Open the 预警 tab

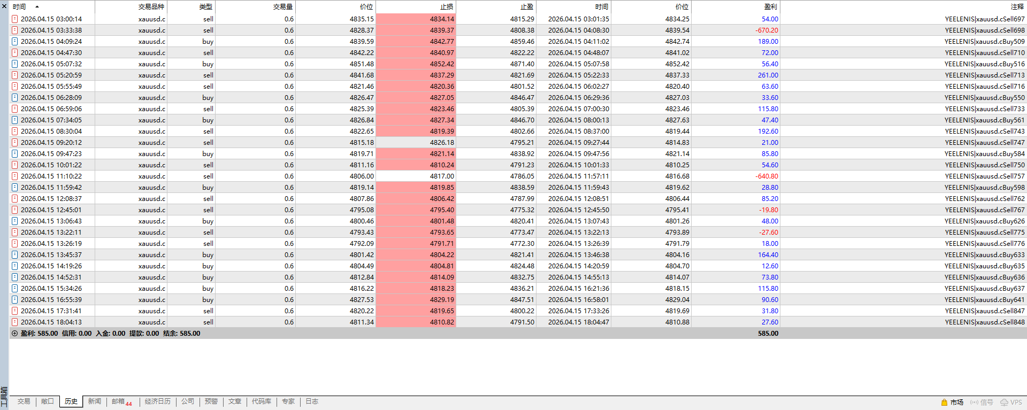[x=211, y=401]
